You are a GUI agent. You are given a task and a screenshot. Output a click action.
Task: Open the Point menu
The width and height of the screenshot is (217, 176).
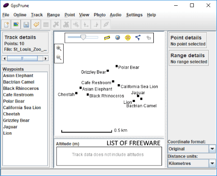click(x=70, y=15)
